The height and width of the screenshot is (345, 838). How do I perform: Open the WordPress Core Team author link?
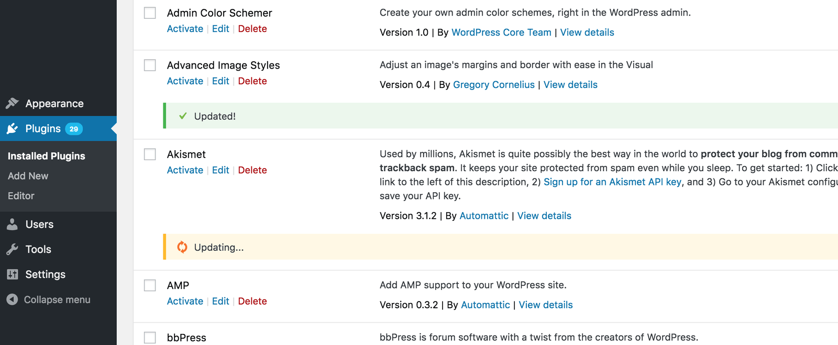point(501,32)
